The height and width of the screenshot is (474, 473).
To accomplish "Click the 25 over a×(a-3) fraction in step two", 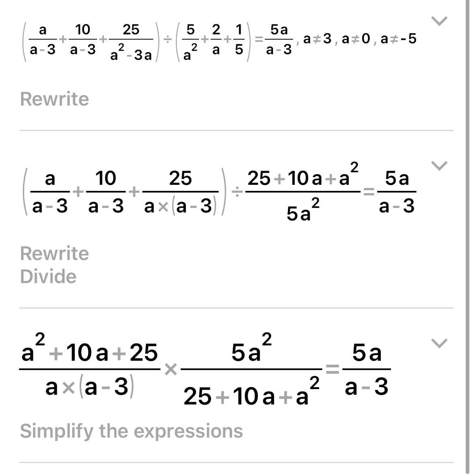I will point(180,192).
